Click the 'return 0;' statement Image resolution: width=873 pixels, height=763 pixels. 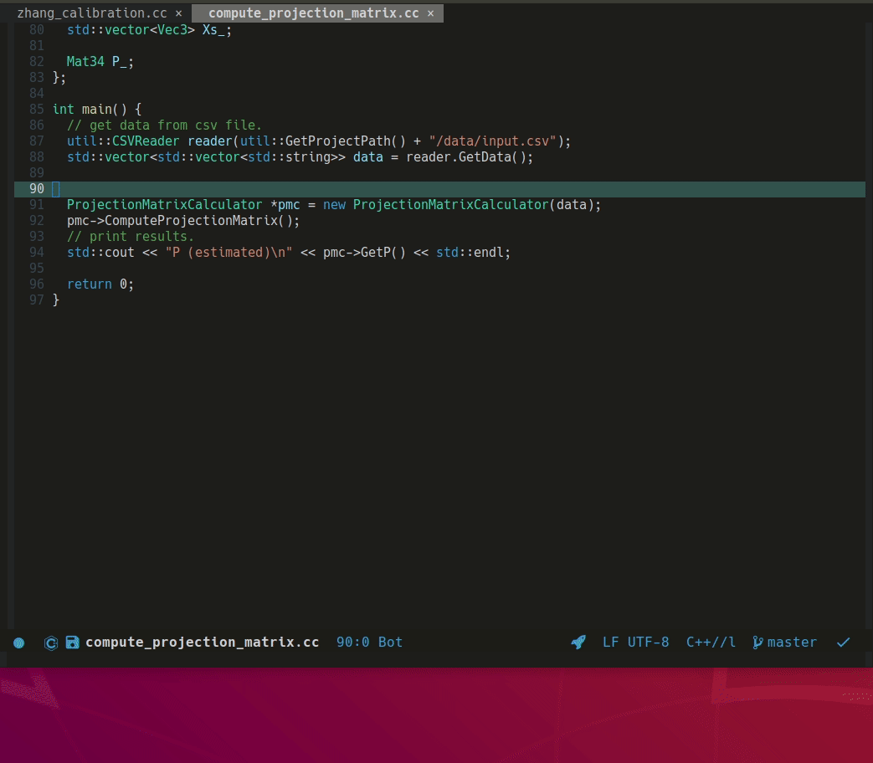coord(100,284)
